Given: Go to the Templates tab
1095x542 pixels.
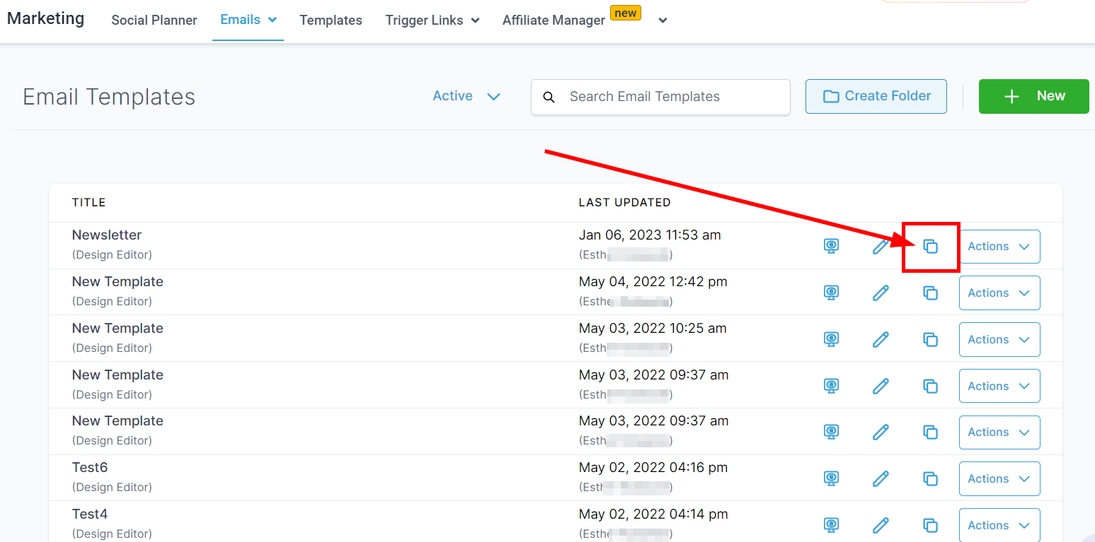Looking at the screenshot, I should coord(331,20).
